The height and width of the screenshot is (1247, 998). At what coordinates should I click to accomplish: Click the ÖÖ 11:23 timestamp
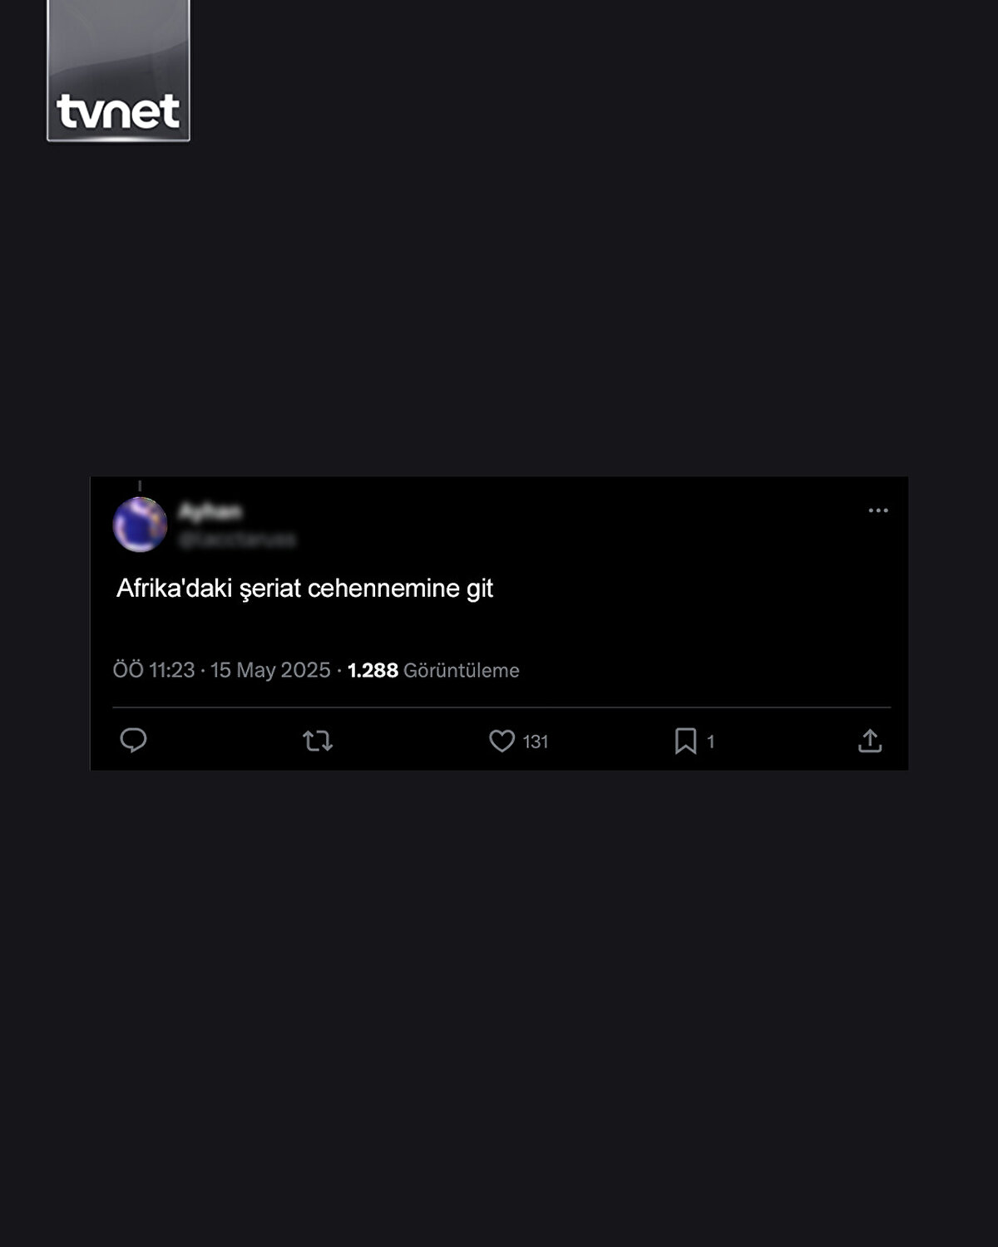click(154, 670)
